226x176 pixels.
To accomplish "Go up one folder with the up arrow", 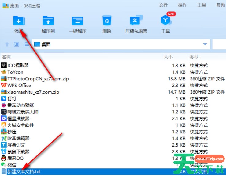I will point(7,44).
